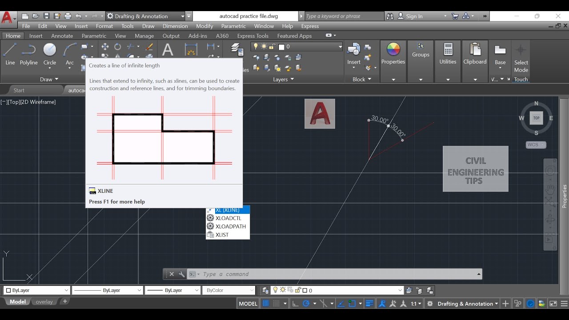The height and width of the screenshot is (320, 569).
Task: Toggle Hardware Acceleration blue circle icon
Action: pyautogui.click(x=530, y=304)
